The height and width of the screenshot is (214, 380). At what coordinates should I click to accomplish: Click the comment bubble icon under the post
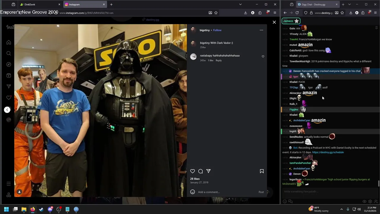coord(200,171)
